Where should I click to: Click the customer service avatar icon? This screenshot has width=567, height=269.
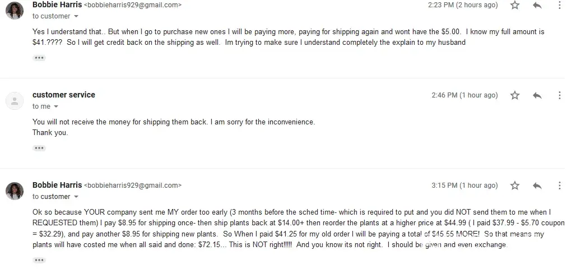pyautogui.click(x=14, y=100)
